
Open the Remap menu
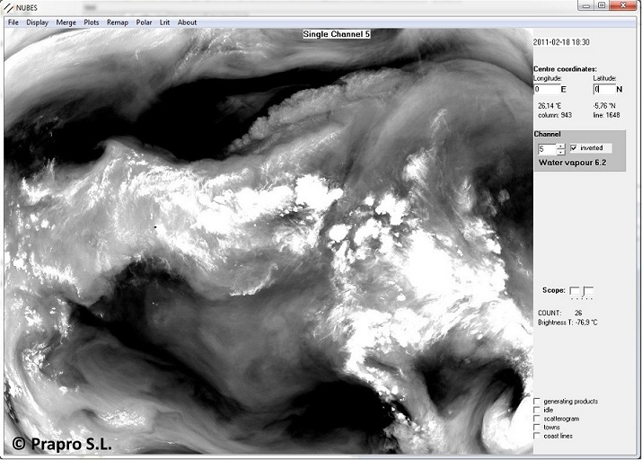(x=118, y=22)
